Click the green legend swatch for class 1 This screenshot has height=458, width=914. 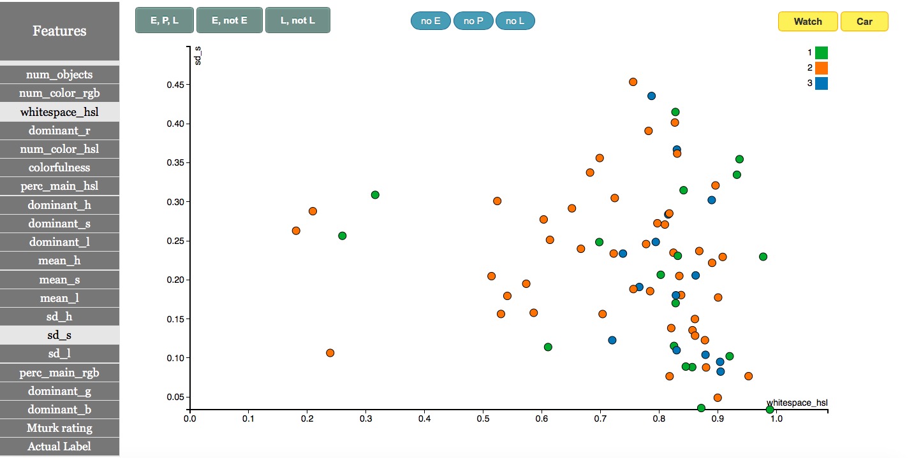tap(821, 53)
